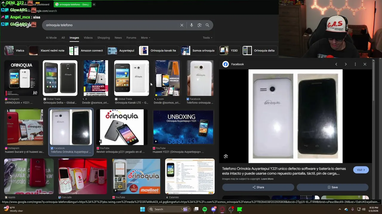Open Task View on the taskbar
382x214 pixels.
(196, 209)
